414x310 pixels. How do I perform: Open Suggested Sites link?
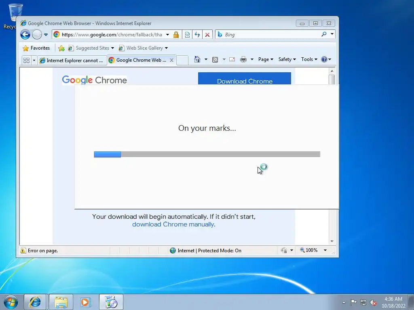[91, 48]
